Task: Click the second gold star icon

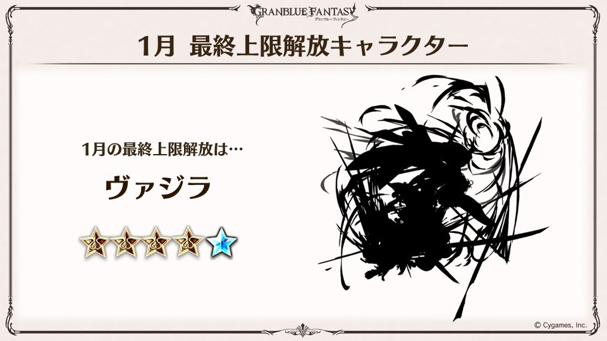Action: click(x=125, y=242)
